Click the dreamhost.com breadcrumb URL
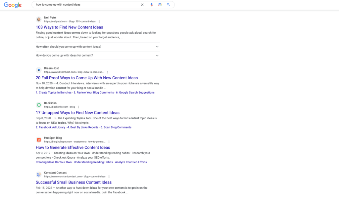 coord(74,72)
